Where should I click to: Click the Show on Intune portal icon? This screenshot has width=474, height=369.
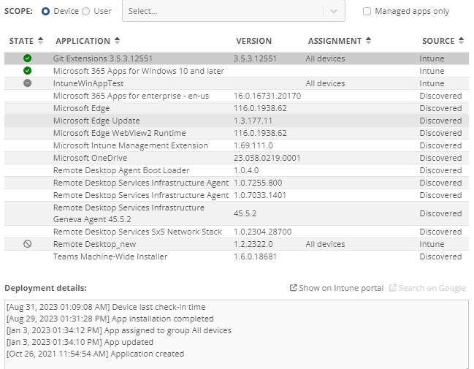294,288
